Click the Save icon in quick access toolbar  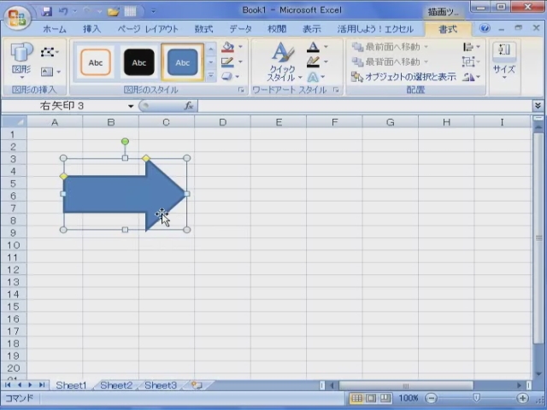pyautogui.click(x=47, y=12)
